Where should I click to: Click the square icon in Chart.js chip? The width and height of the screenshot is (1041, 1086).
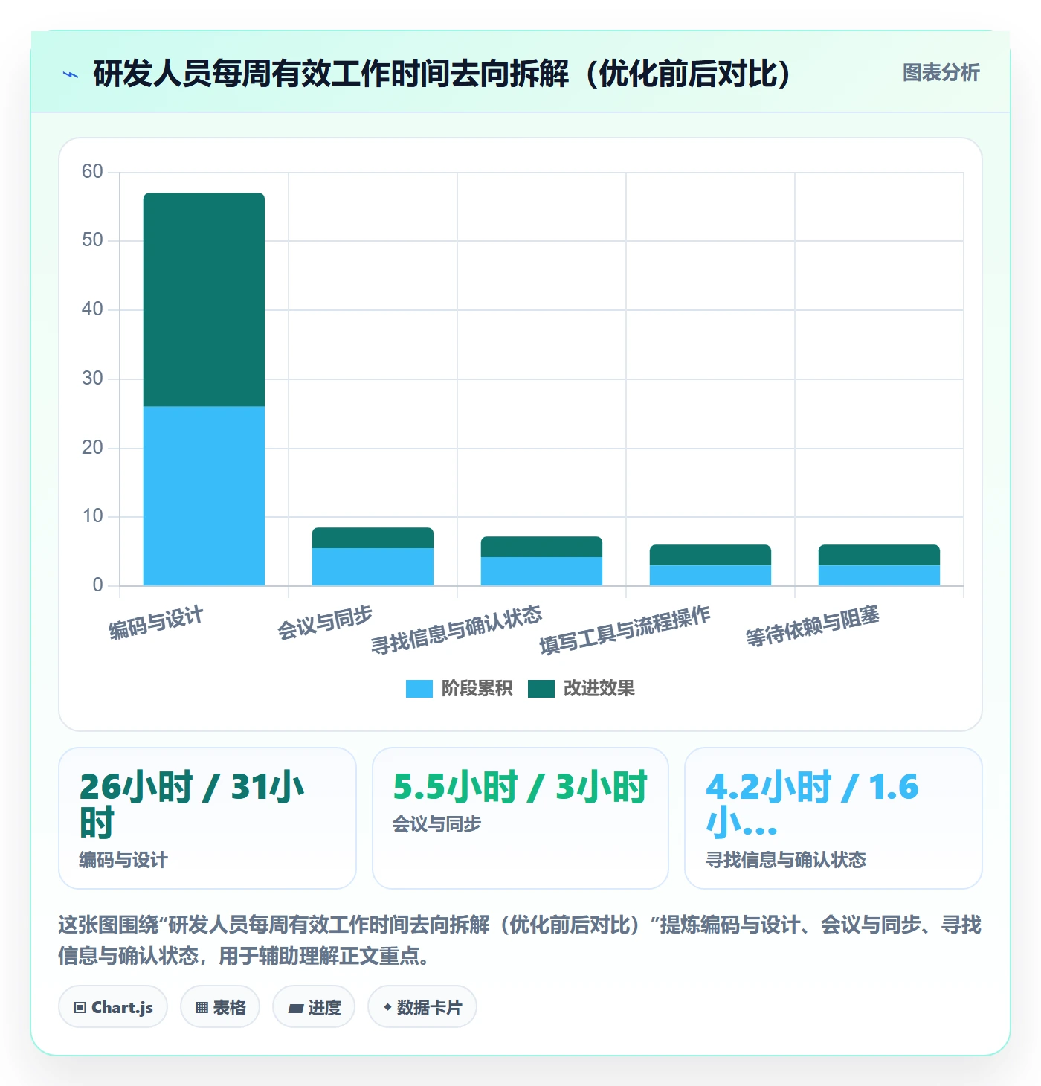(80, 1008)
